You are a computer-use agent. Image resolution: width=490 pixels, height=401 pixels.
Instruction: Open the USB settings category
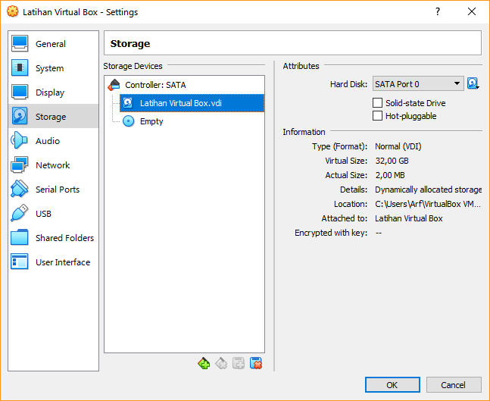pyautogui.click(x=43, y=214)
